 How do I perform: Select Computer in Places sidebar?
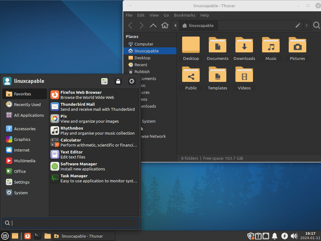coord(150,44)
